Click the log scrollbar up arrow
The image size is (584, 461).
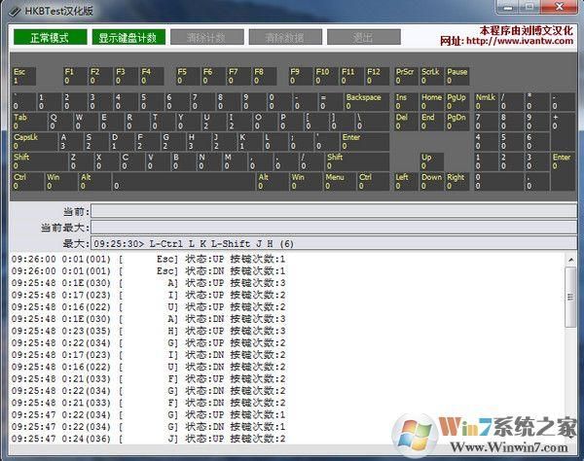[x=571, y=260]
